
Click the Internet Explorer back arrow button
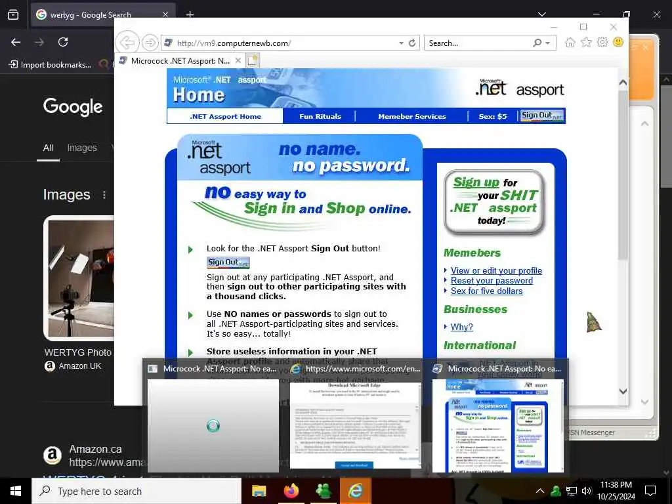pyautogui.click(x=127, y=43)
